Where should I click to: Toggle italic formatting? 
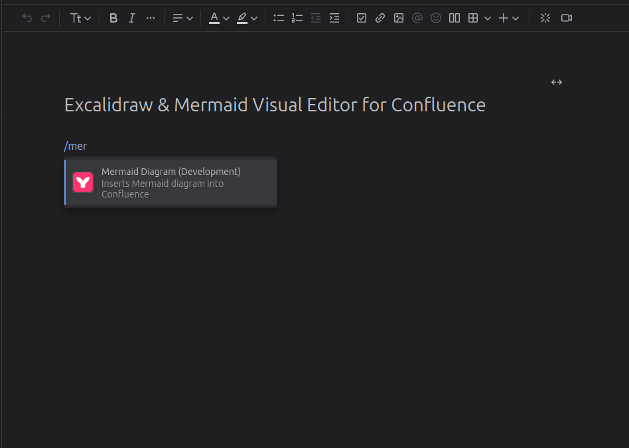click(131, 18)
